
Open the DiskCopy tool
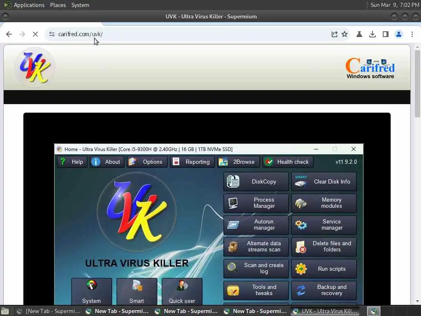coord(256,181)
